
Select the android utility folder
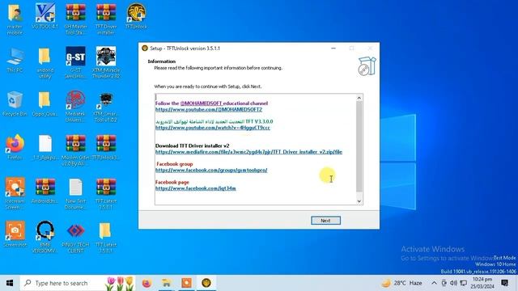45,63
